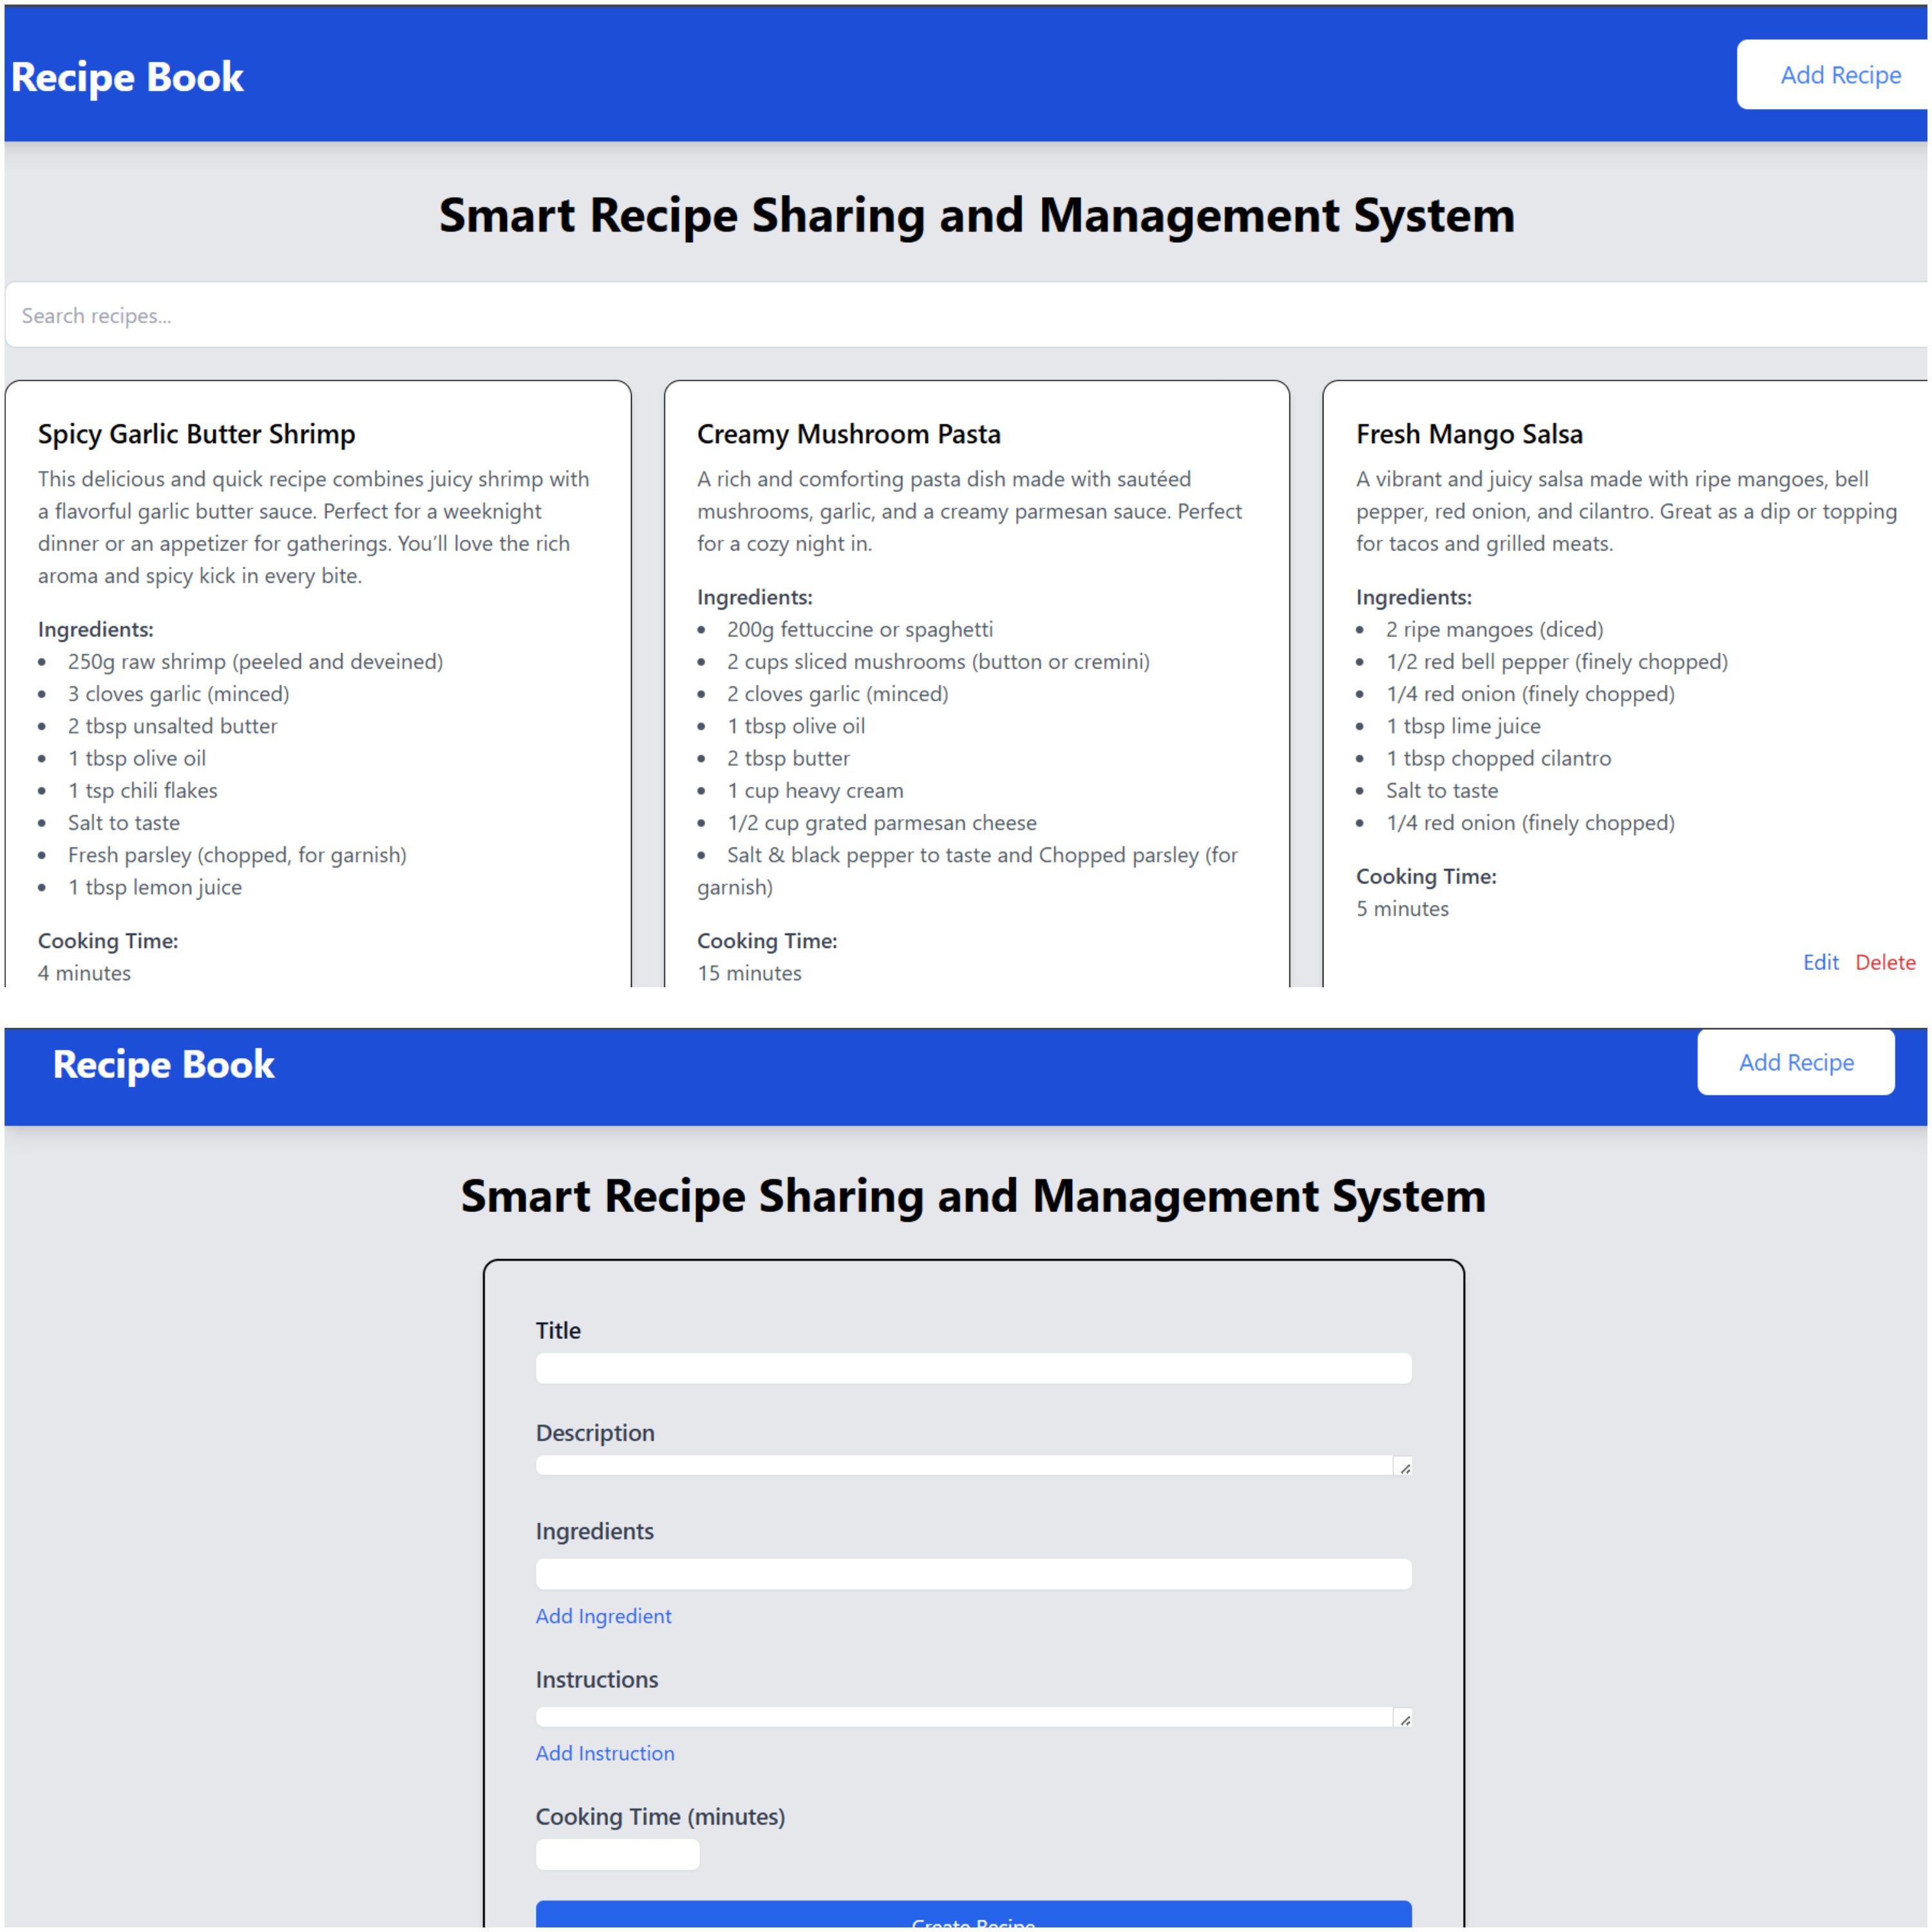
Task: Click the Ingredients input field
Action: click(x=973, y=1574)
